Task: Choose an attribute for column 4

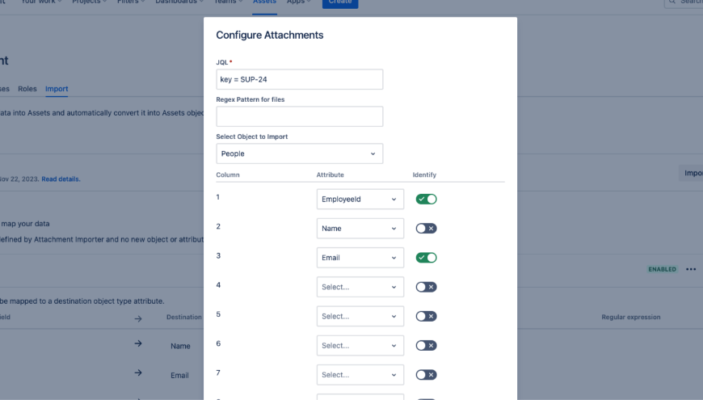Action: pos(360,287)
